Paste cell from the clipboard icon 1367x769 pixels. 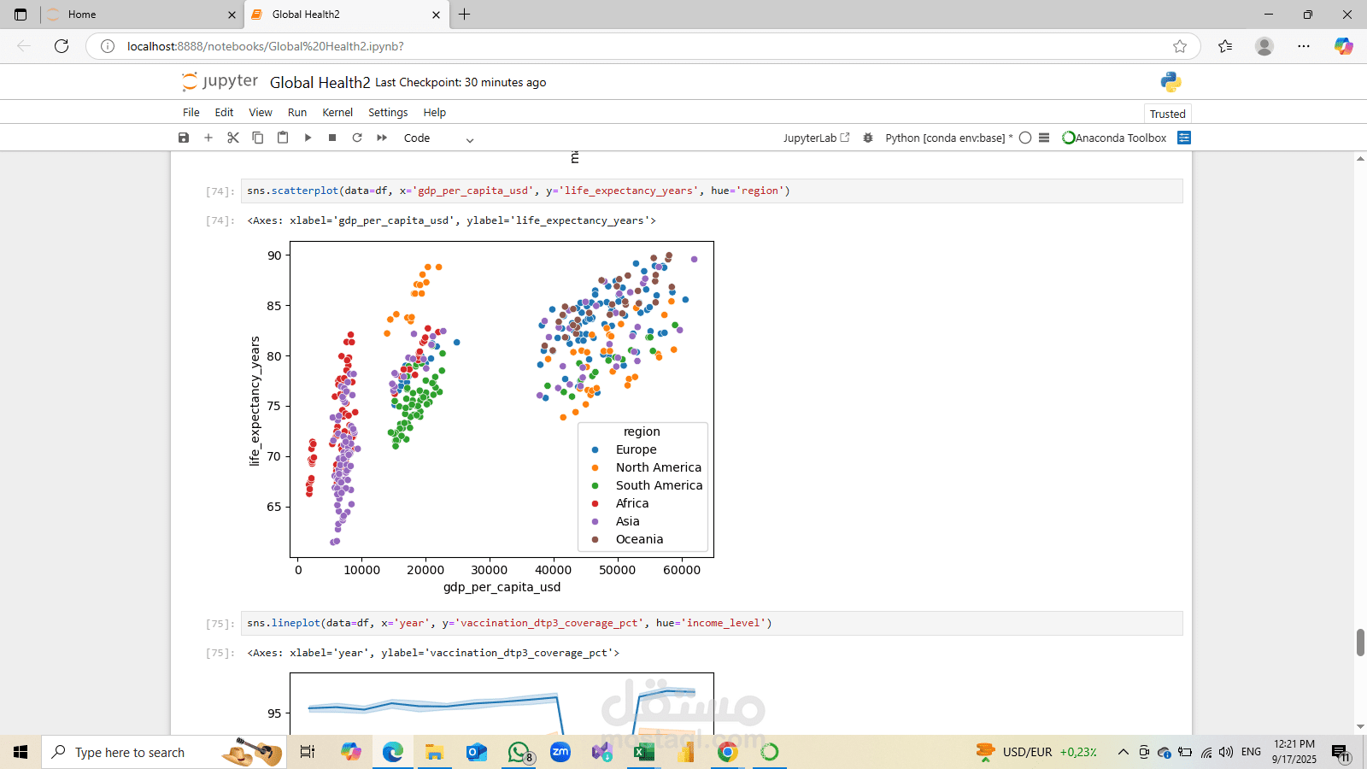click(x=282, y=138)
